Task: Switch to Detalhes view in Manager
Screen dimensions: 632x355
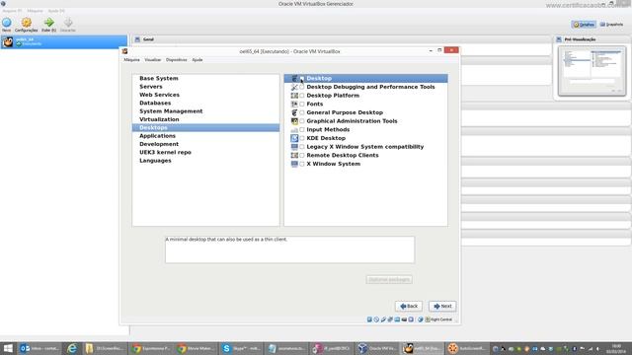Action: click(x=584, y=25)
